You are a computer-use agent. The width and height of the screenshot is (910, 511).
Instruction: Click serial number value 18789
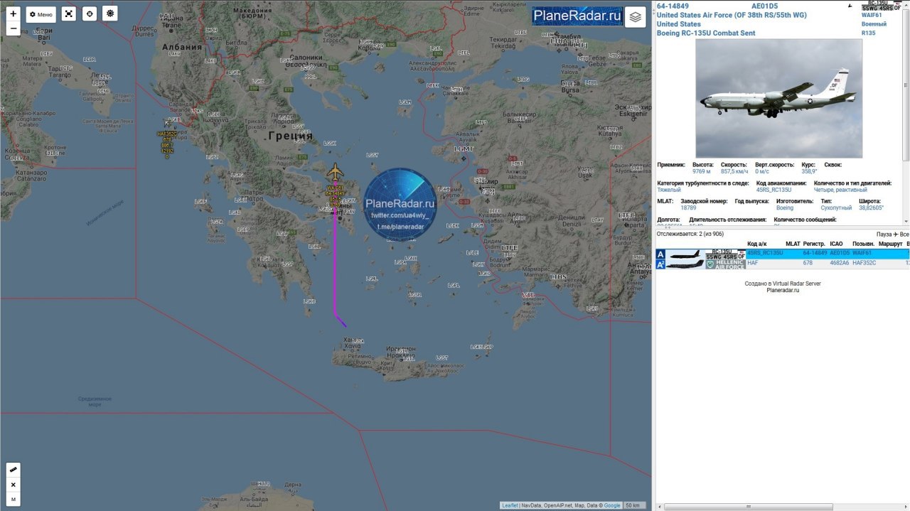(688, 208)
